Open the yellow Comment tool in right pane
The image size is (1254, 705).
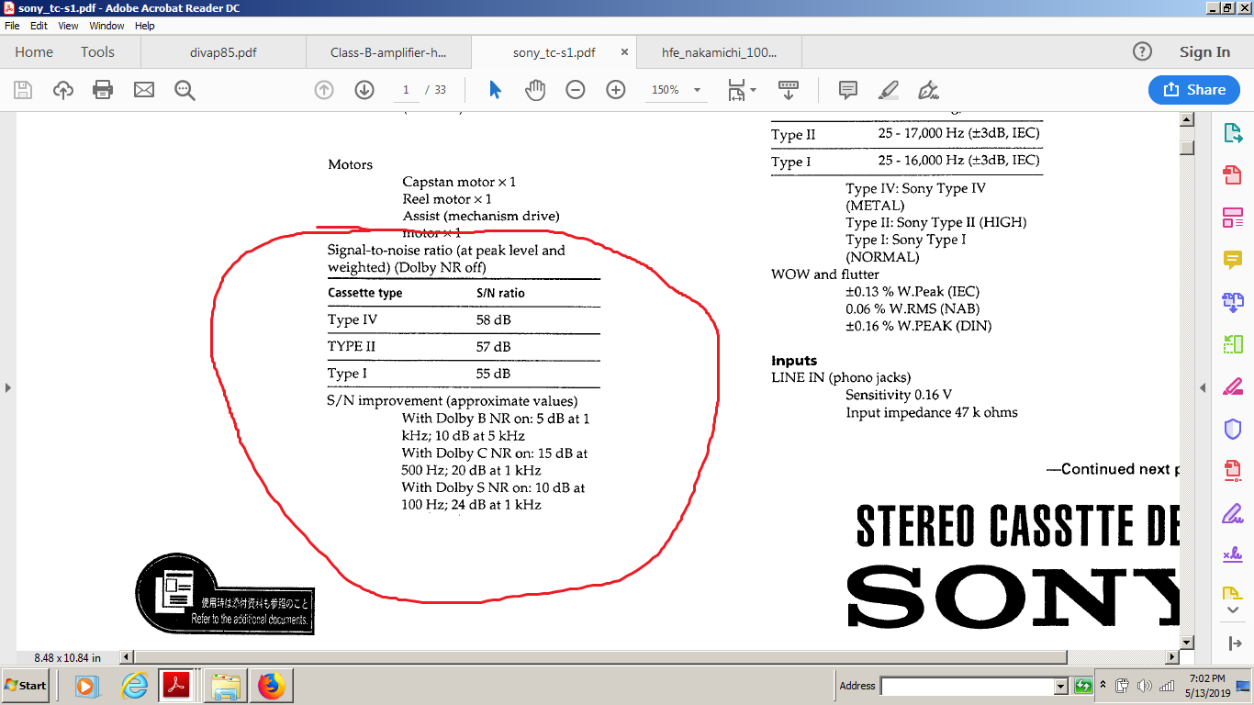pos(1233,260)
